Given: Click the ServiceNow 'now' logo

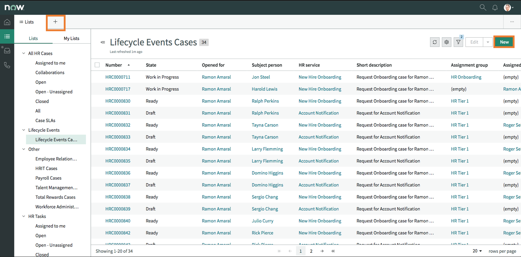Looking at the screenshot, I should 14,8.
